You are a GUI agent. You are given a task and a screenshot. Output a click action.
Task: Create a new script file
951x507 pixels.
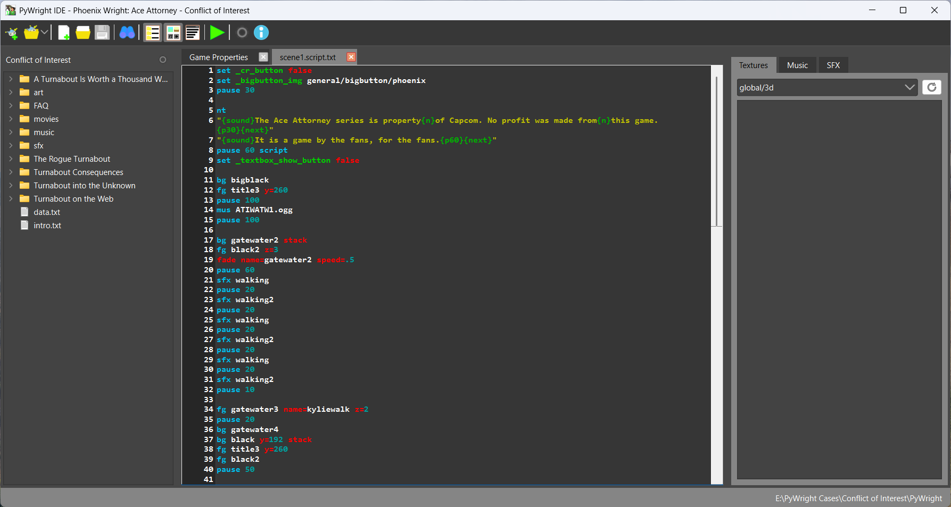(63, 33)
